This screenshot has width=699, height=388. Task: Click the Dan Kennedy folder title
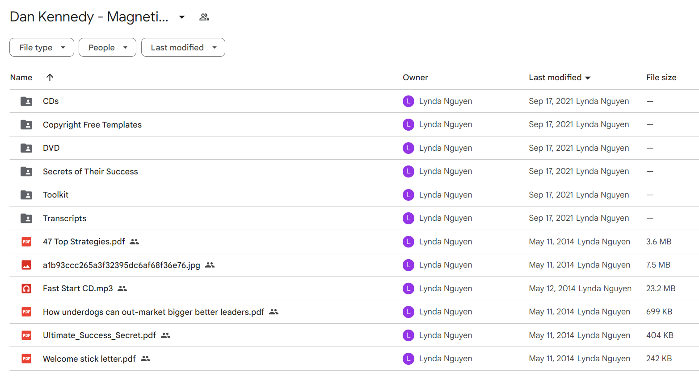pos(89,17)
